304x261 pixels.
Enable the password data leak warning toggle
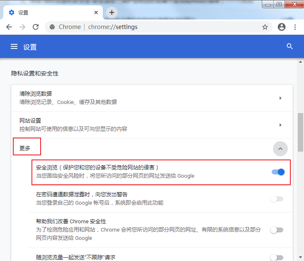tap(277, 199)
